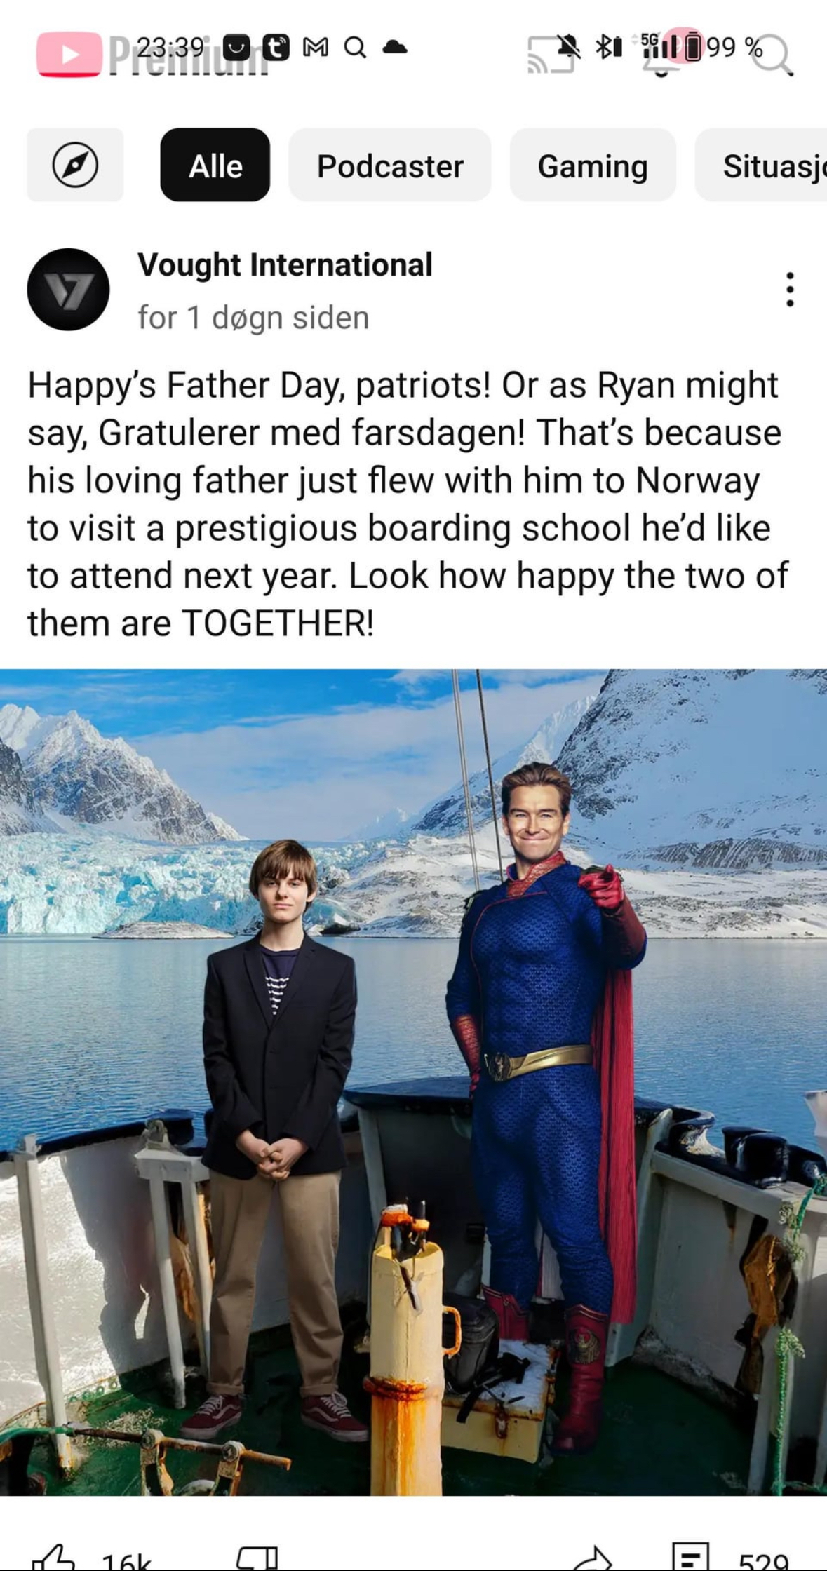
Task: Tap the battery indicator in status bar
Action: [x=693, y=47]
